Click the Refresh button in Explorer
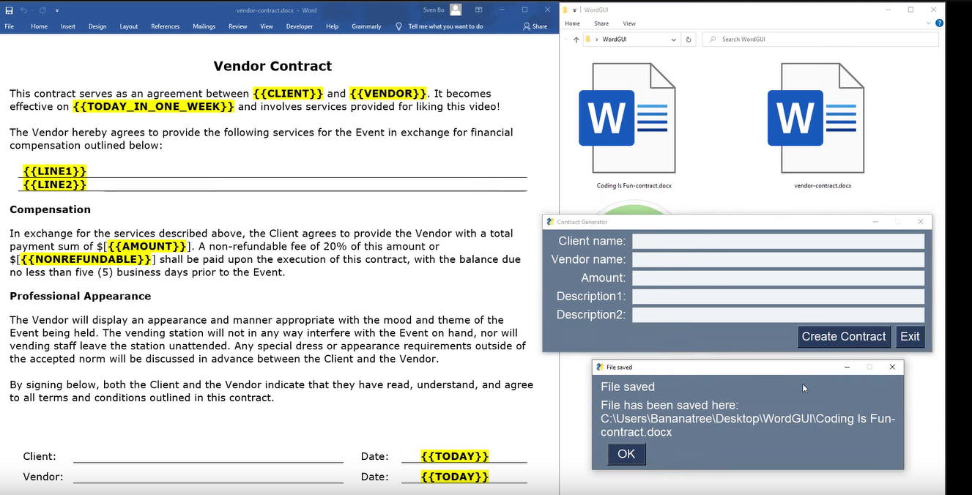972x495 pixels. coord(689,40)
